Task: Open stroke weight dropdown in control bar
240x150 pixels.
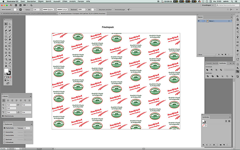Action: click(x=41, y=10)
